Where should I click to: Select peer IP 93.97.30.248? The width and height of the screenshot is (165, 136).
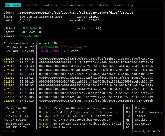pos(16,120)
